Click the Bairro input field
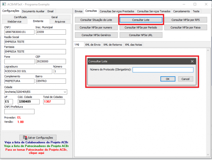The width and height of the screenshot is (212, 160). click(51, 81)
